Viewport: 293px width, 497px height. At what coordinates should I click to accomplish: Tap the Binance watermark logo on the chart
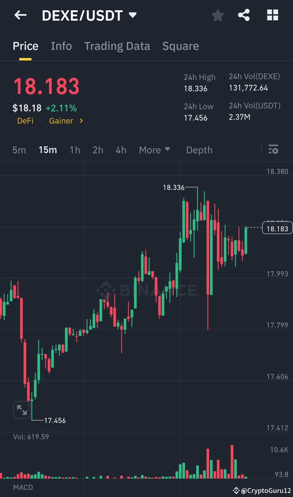pyautogui.click(x=146, y=289)
